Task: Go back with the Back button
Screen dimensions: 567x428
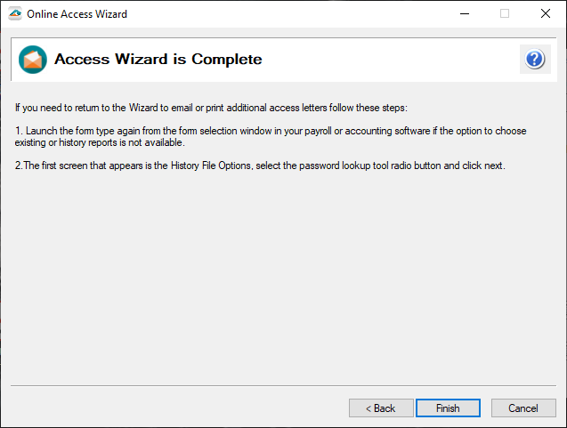Action: (x=380, y=408)
